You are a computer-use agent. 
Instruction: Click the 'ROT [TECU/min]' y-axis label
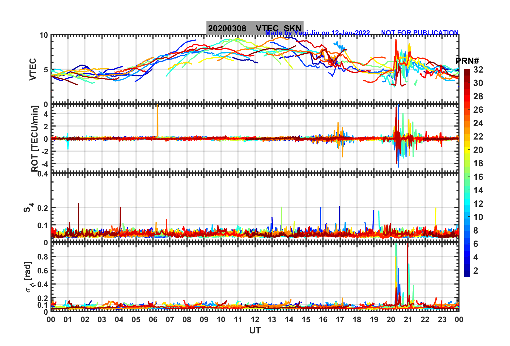[x=35, y=138]
